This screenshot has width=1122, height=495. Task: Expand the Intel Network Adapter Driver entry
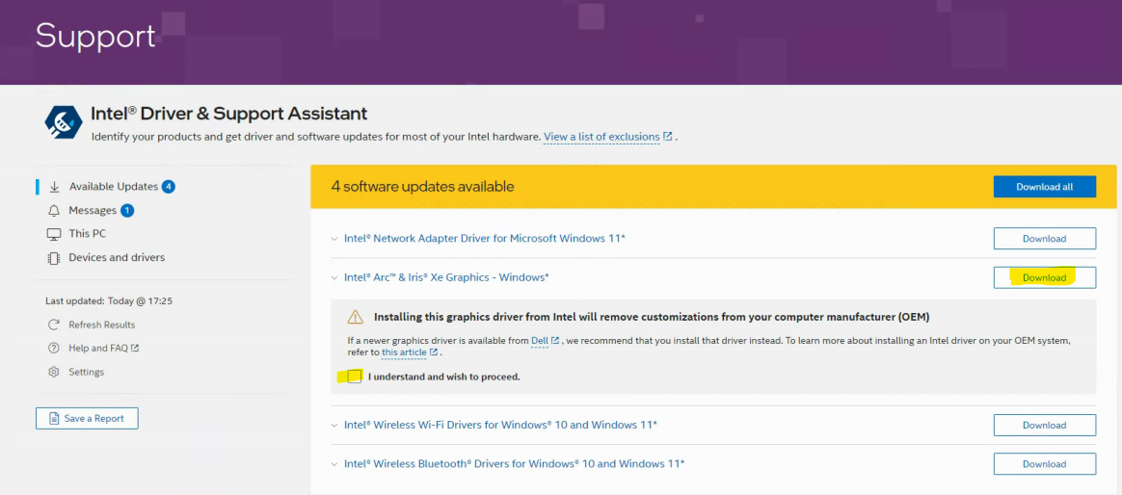coord(334,239)
